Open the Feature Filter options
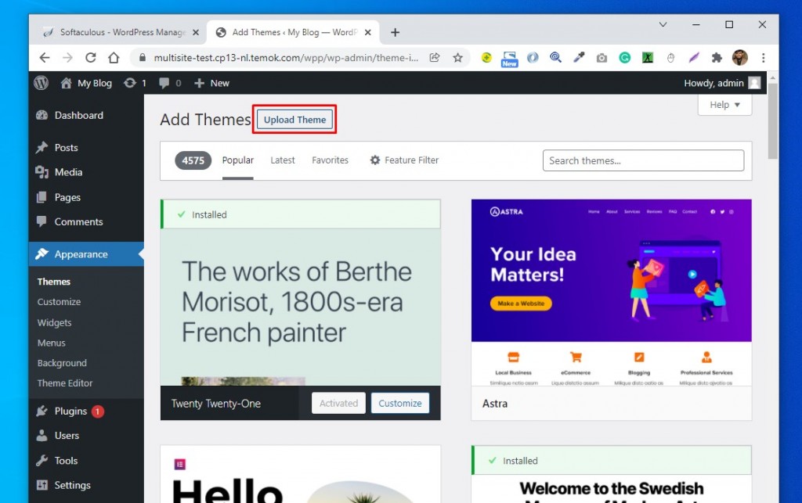Viewport: 802px width, 503px height. click(x=404, y=160)
